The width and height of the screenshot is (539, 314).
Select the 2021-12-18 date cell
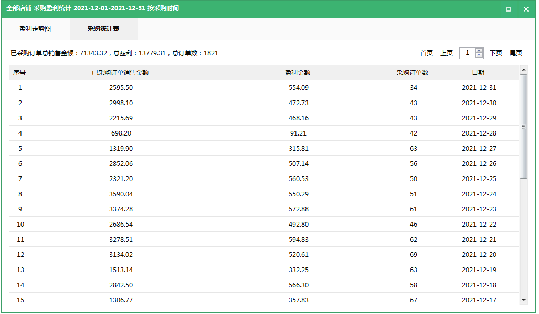click(x=479, y=285)
